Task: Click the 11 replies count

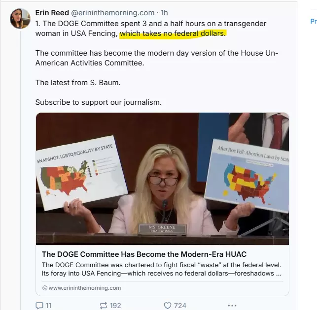Action: tap(48, 306)
